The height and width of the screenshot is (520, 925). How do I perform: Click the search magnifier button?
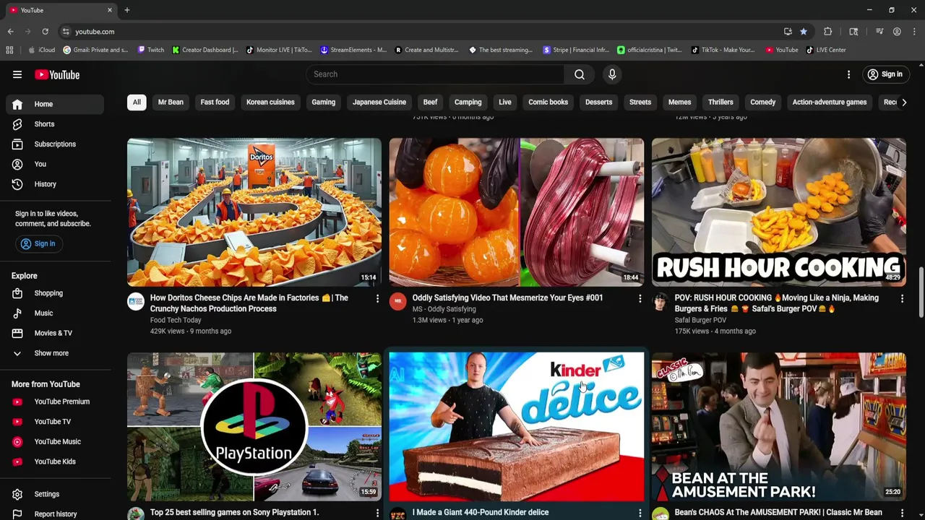(x=580, y=74)
